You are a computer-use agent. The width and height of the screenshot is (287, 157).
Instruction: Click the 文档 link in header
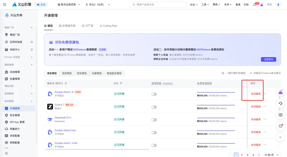click(x=246, y=5)
